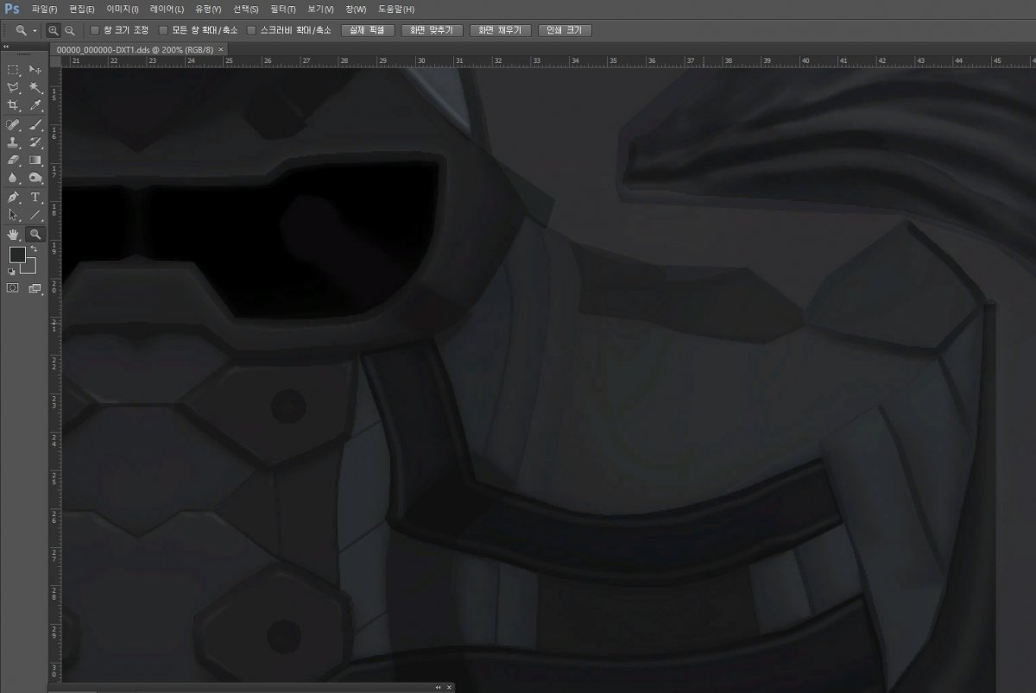Image resolution: width=1036 pixels, height=693 pixels.
Task: Check the 모든 창 확대/축소 option
Action: point(163,30)
